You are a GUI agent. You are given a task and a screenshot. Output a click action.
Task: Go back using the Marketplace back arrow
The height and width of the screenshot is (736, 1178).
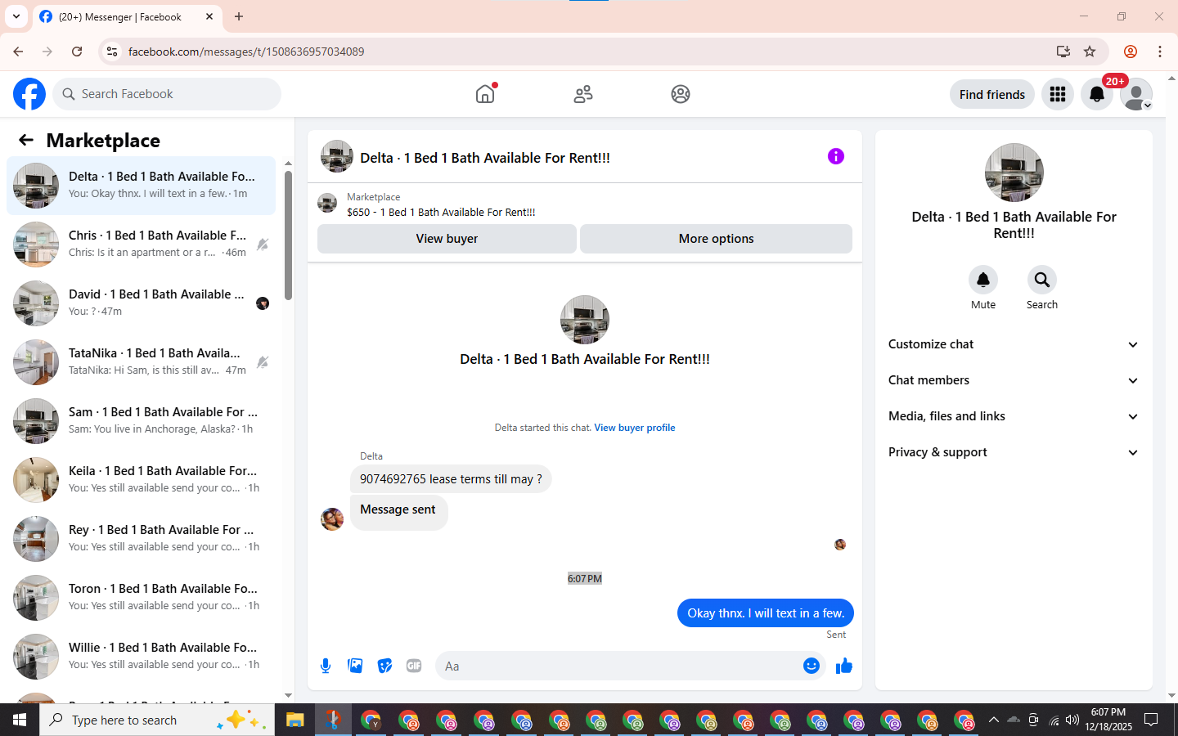click(x=26, y=140)
